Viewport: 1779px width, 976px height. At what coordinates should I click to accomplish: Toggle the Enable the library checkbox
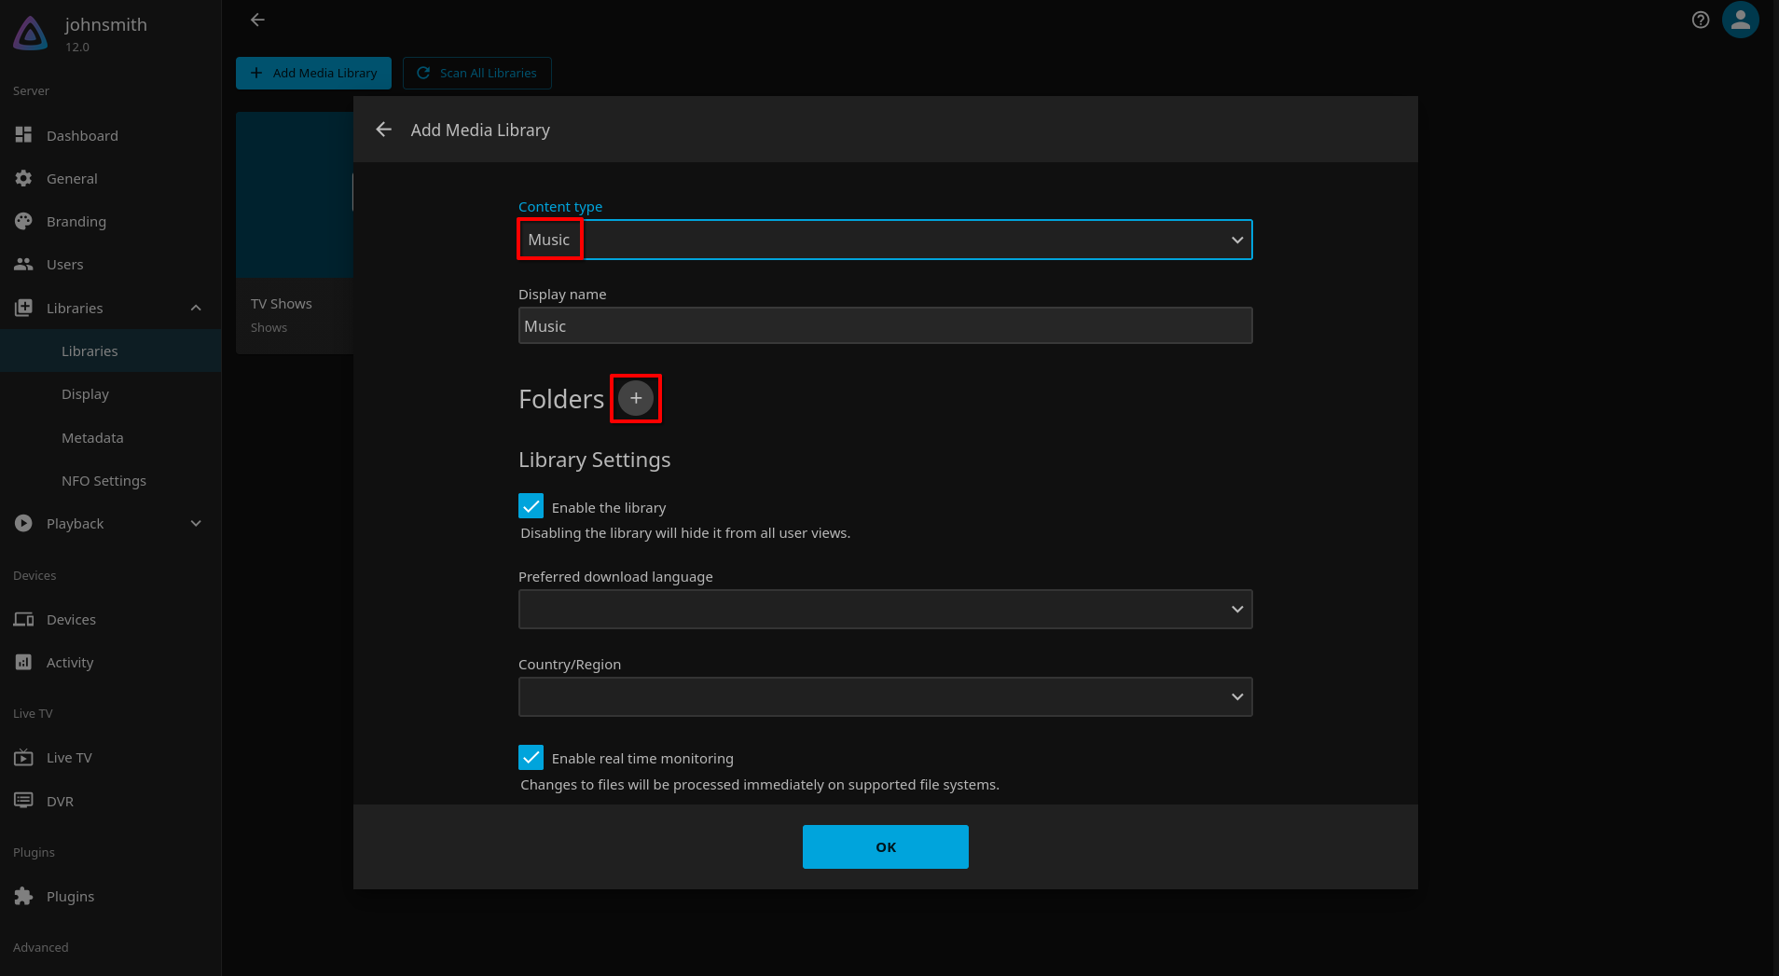click(531, 506)
